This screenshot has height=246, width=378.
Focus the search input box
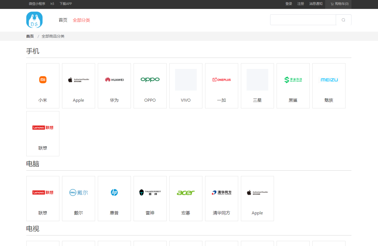303,20
